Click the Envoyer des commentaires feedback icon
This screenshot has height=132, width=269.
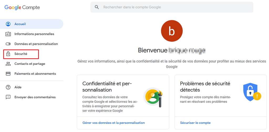[8, 97]
